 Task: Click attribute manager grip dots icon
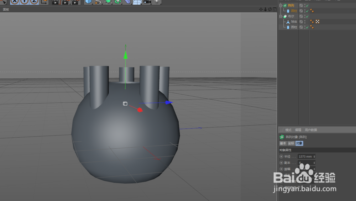[281, 130]
